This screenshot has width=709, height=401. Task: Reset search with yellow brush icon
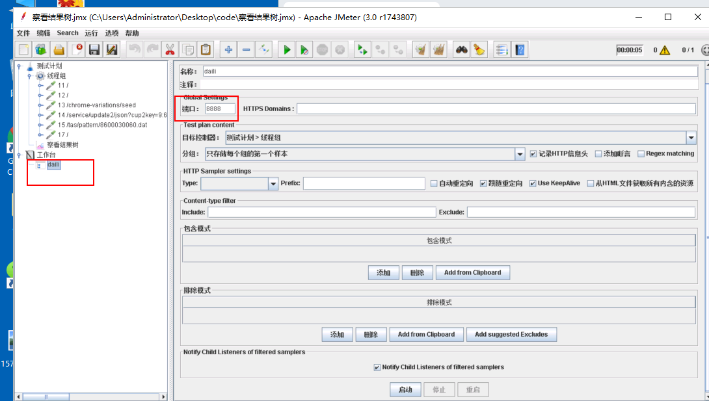click(x=479, y=49)
